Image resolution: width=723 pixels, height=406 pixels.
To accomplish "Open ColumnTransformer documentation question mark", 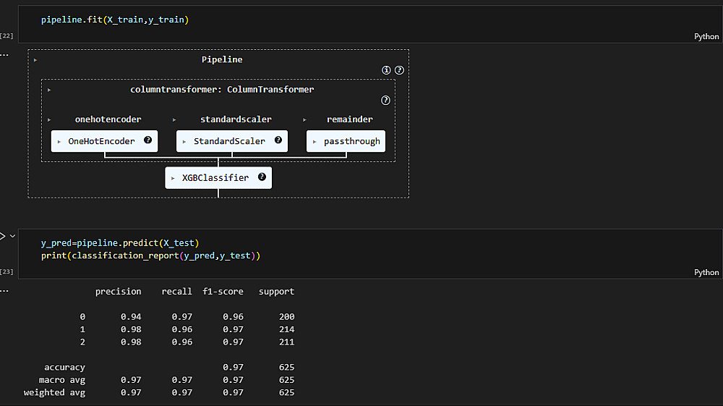I will coord(385,101).
